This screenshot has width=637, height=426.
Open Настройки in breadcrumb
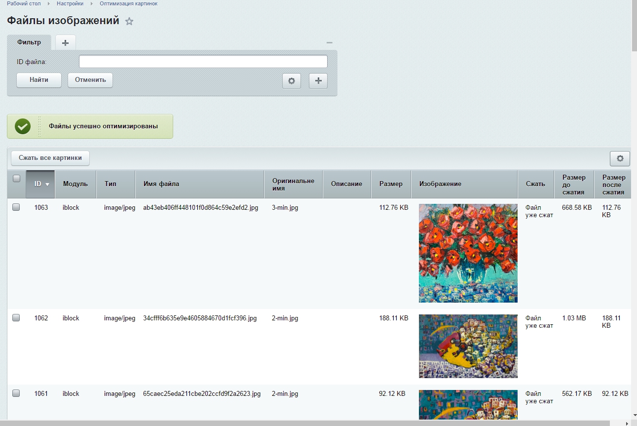(x=70, y=3)
